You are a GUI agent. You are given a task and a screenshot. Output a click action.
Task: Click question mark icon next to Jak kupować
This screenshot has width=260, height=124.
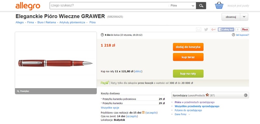[x=233, y=35]
